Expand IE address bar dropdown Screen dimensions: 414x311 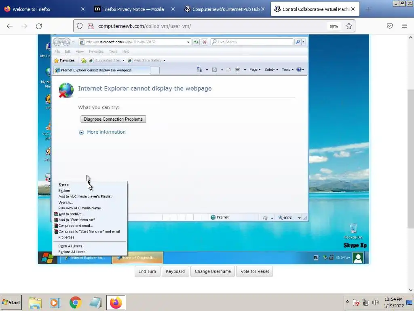(x=188, y=42)
